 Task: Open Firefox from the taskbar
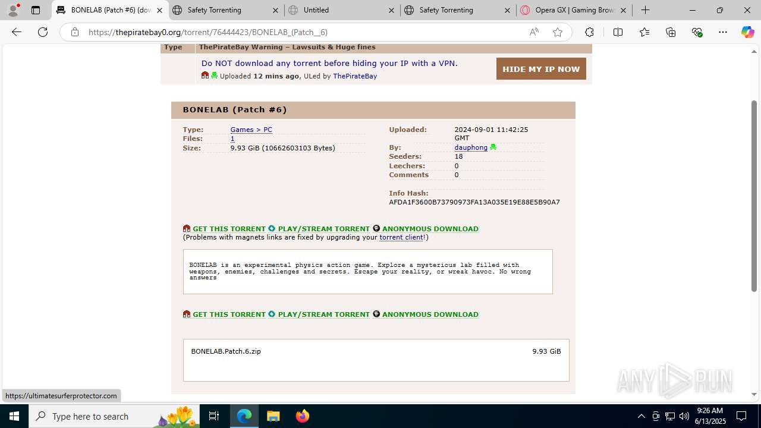click(302, 416)
